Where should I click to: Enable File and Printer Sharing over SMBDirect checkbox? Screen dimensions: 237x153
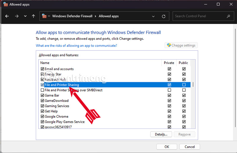point(42,90)
